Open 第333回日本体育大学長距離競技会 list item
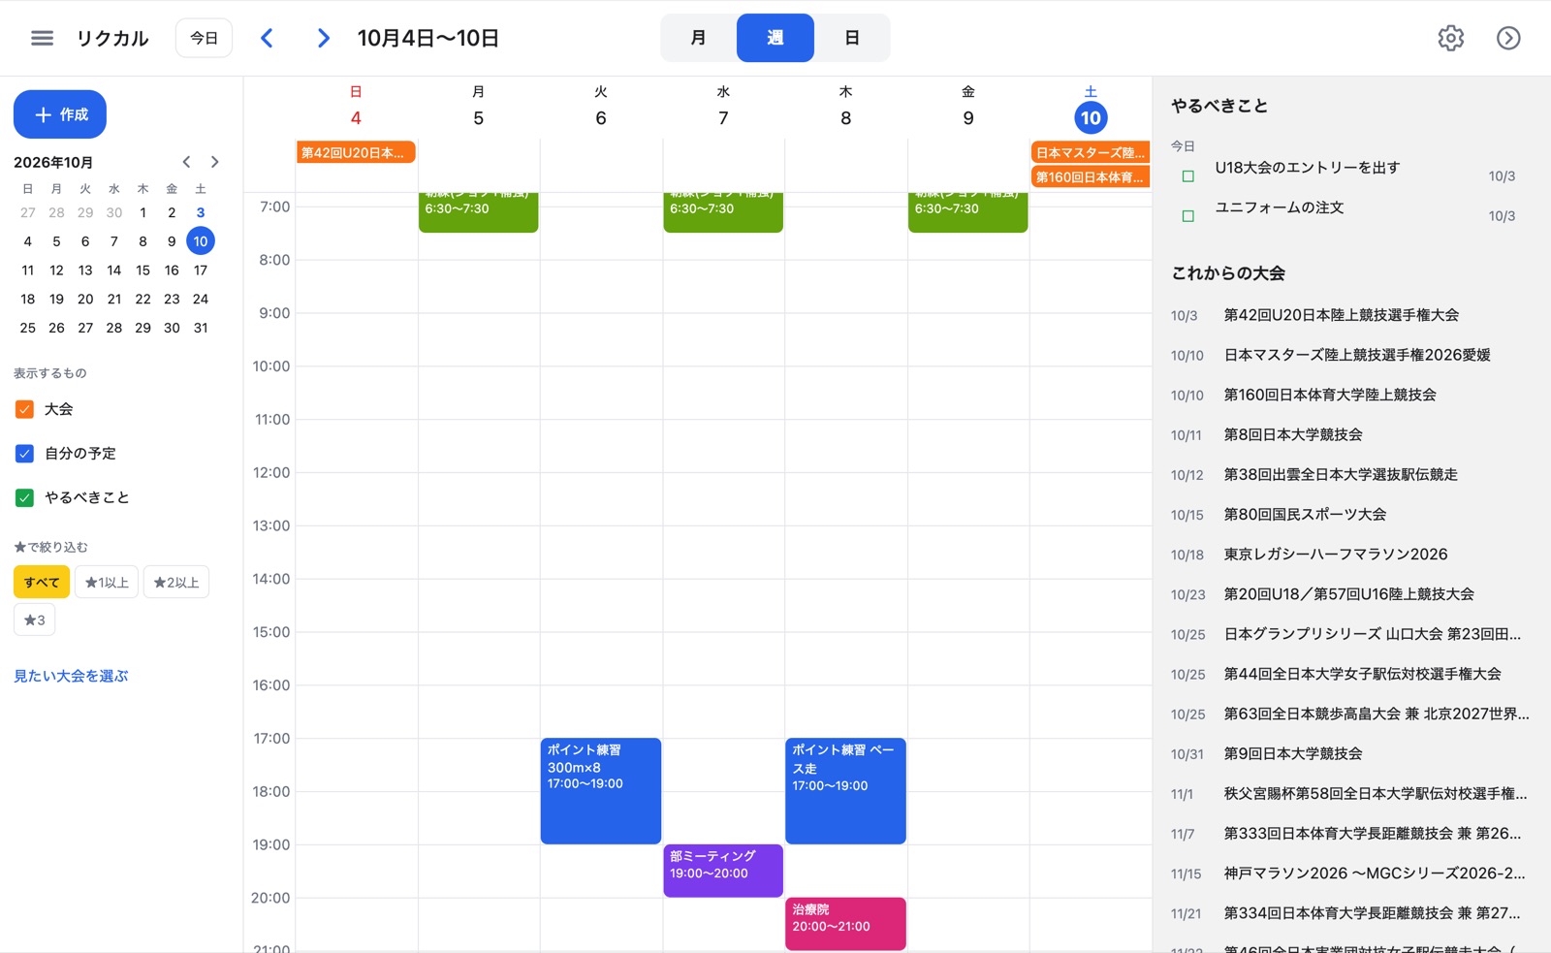This screenshot has width=1551, height=953. [1350, 833]
